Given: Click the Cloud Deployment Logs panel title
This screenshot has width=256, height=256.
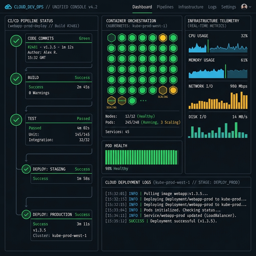Looking at the screenshot, I should point(128,182).
